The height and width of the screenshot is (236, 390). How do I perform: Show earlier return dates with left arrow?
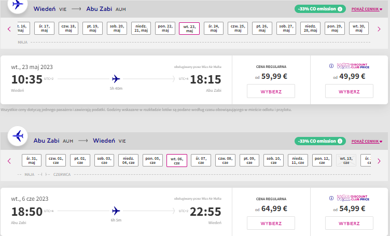(x=9, y=161)
